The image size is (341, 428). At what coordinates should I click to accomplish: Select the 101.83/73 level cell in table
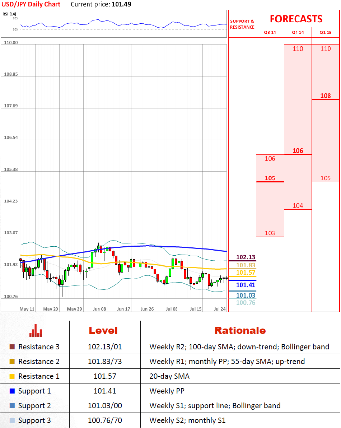105,362
